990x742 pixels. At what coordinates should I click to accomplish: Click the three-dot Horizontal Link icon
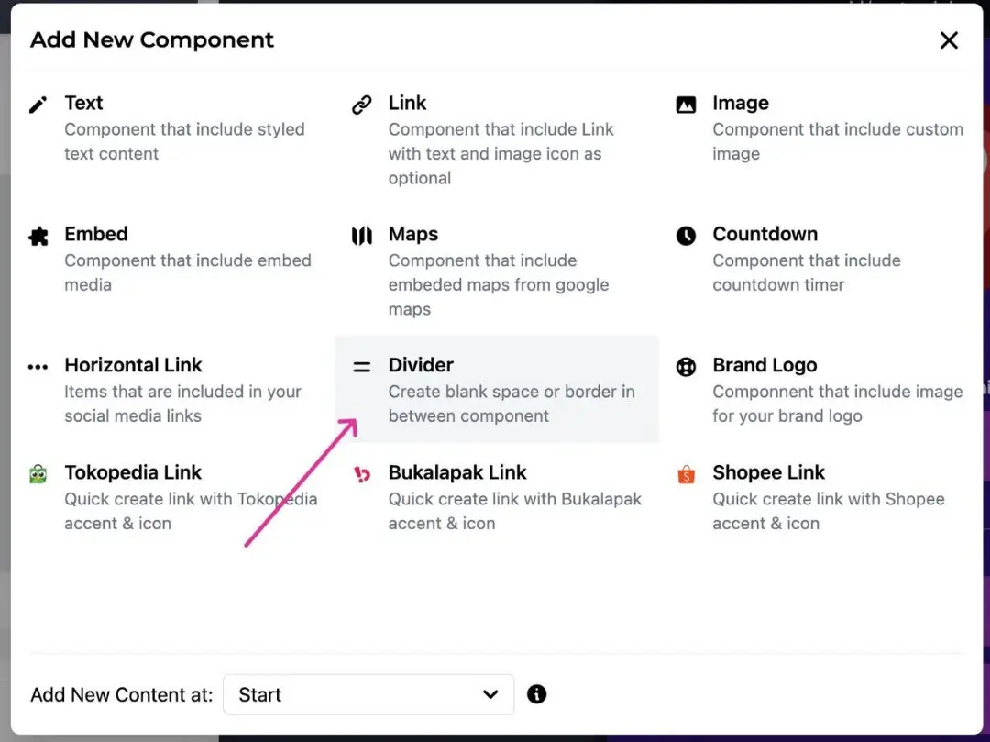[38, 367]
